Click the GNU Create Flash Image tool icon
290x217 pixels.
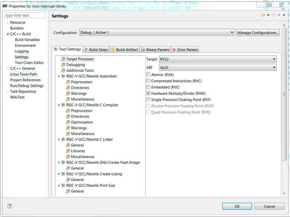point(63,163)
